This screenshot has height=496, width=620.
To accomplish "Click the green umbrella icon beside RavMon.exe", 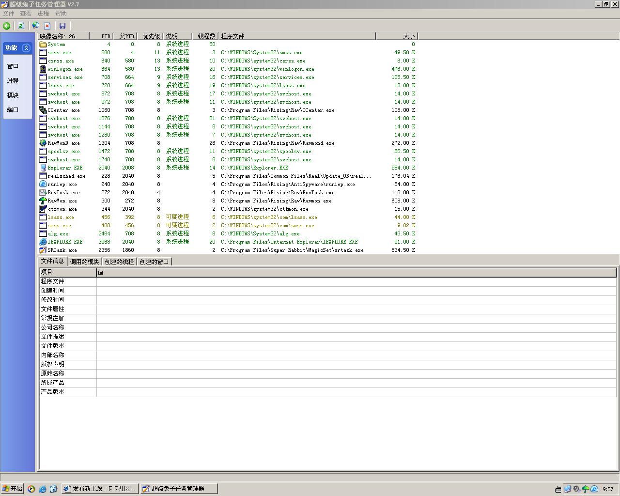I will coord(43,201).
